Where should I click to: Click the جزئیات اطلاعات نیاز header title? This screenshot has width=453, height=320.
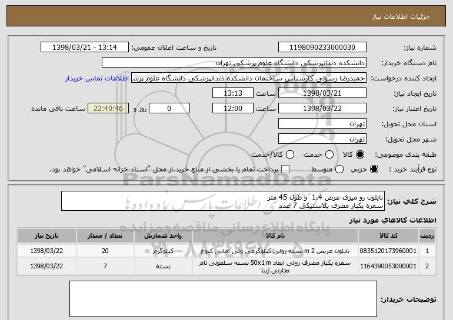401,16
